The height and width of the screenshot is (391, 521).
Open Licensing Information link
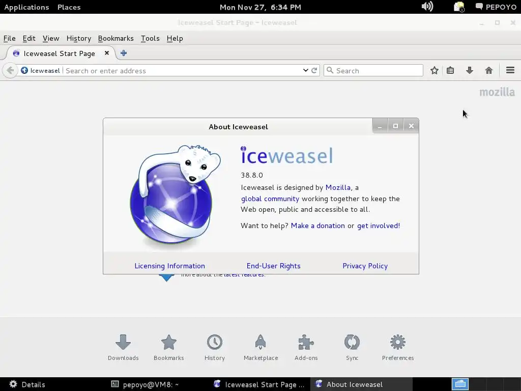point(169,266)
